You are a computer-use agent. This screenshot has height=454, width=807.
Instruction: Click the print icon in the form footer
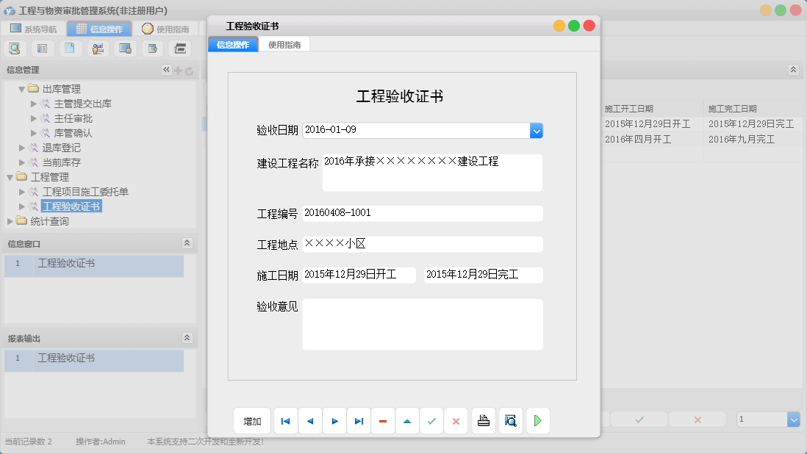[483, 420]
